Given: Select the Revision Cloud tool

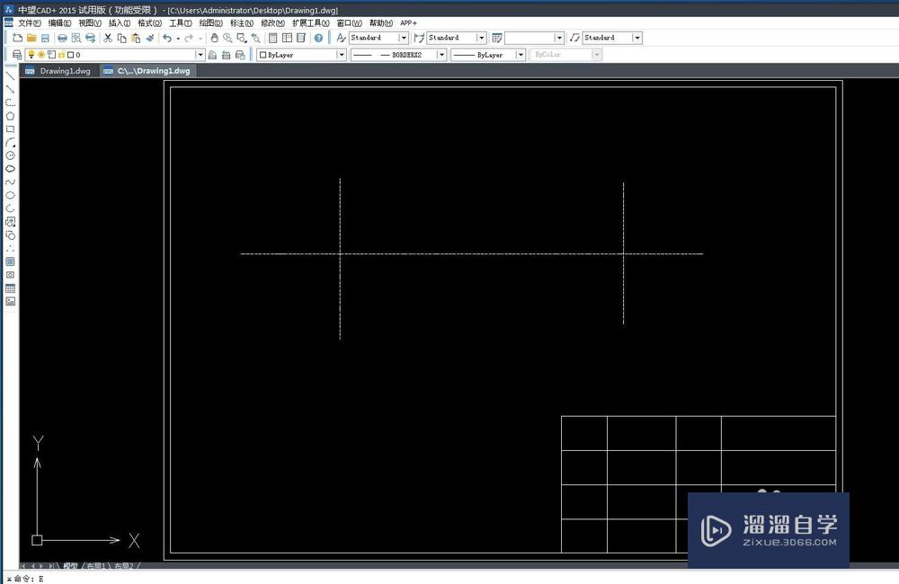Looking at the screenshot, I should pos(10,170).
